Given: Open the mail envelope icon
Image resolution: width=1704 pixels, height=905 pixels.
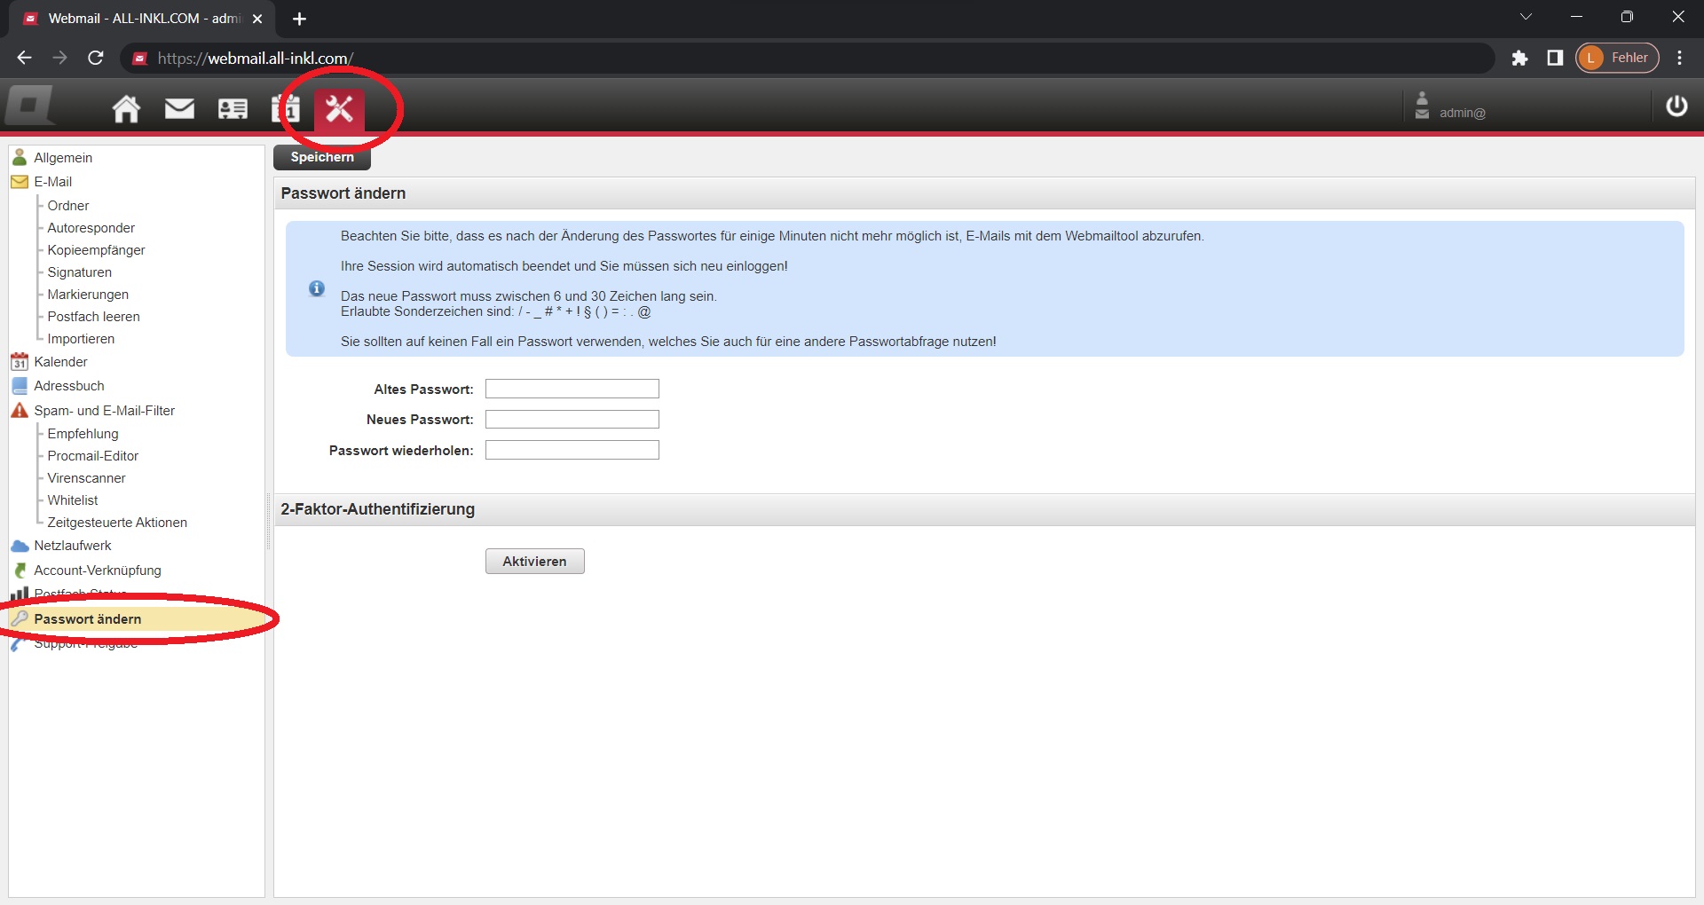Looking at the screenshot, I should (179, 108).
